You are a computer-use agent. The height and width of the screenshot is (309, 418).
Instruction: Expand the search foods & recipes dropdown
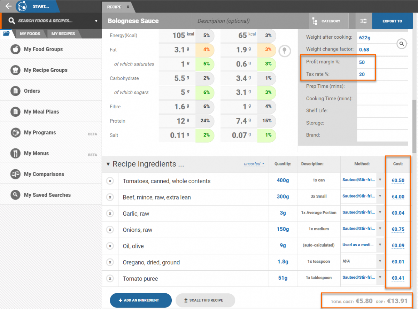pyautogui.click(x=96, y=21)
